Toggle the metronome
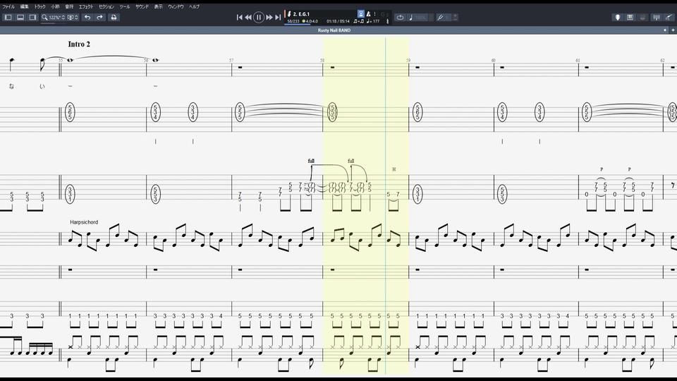 [x=368, y=14]
